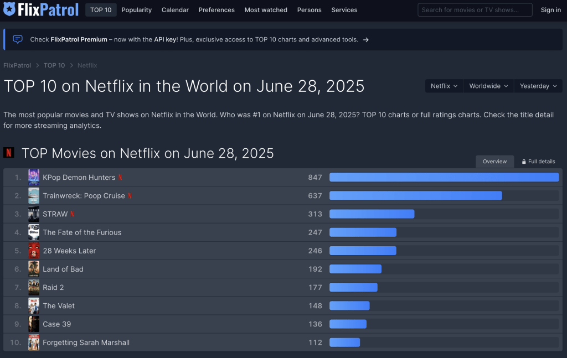Open the Calendar menu item
Viewport: 567px width, 358px height.
point(175,10)
